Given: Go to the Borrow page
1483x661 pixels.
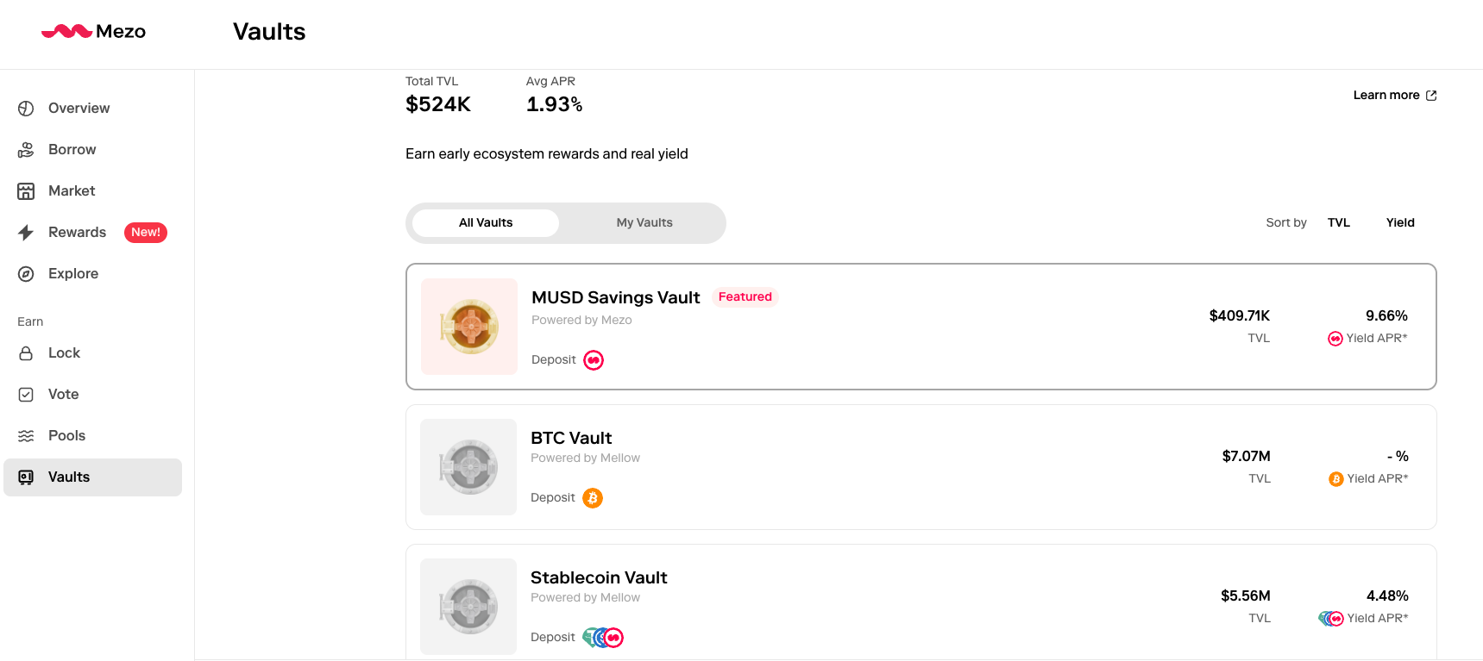Looking at the screenshot, I should pyautogui.click(x=72, y=150).
